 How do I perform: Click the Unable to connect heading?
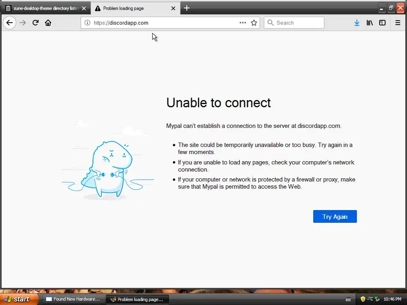click(218, 103)
